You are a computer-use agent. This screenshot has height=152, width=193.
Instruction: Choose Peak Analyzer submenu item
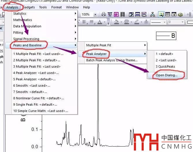113,54
